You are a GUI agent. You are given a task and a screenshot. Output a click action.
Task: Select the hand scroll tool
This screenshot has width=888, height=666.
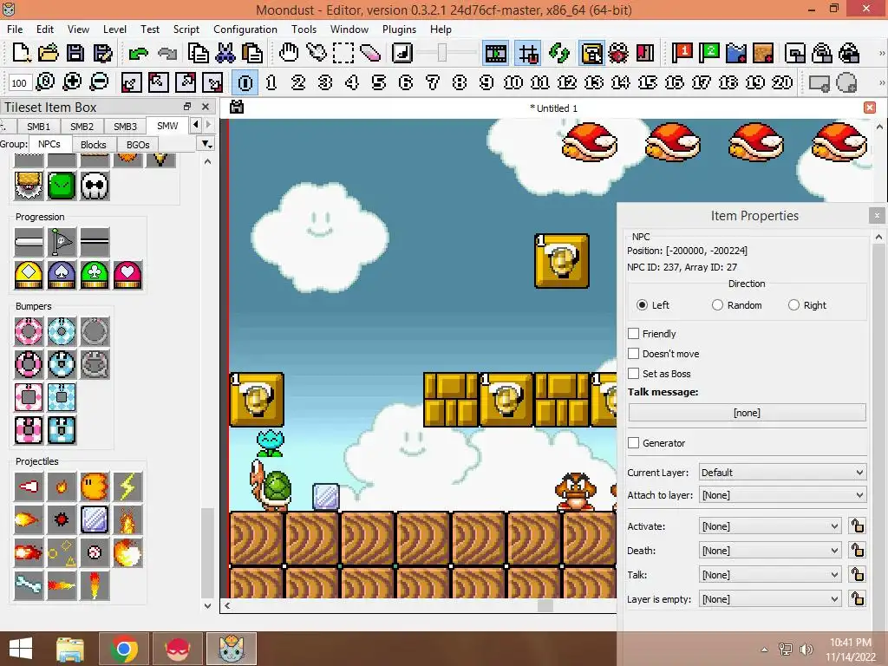point(289,53)
